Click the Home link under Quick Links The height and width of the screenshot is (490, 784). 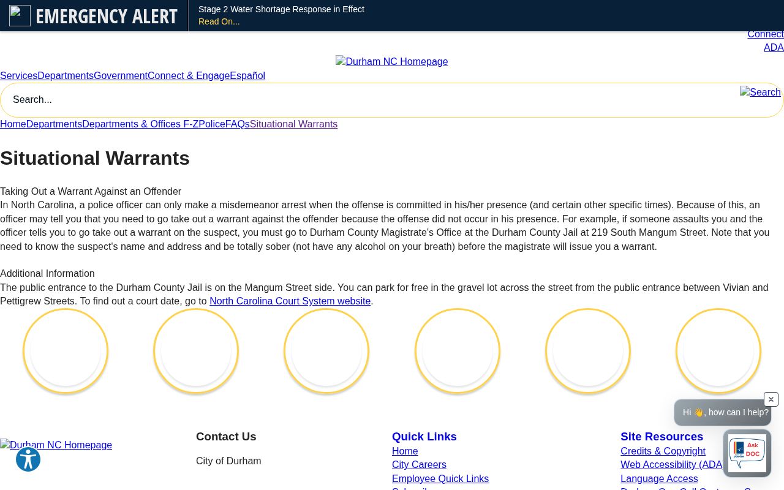[405, 451]
